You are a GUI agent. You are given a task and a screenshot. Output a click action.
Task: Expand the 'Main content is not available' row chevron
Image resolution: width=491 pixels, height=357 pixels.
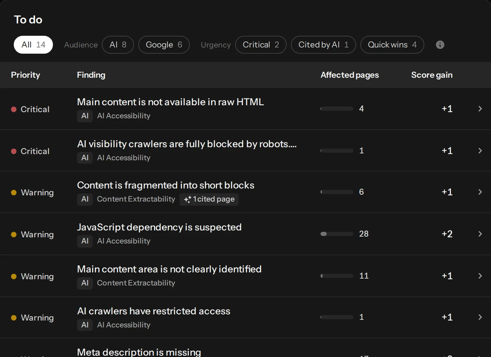point(480,109)
